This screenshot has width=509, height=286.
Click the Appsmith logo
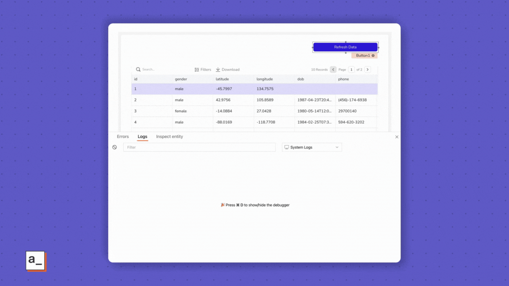tap(36, 261)
